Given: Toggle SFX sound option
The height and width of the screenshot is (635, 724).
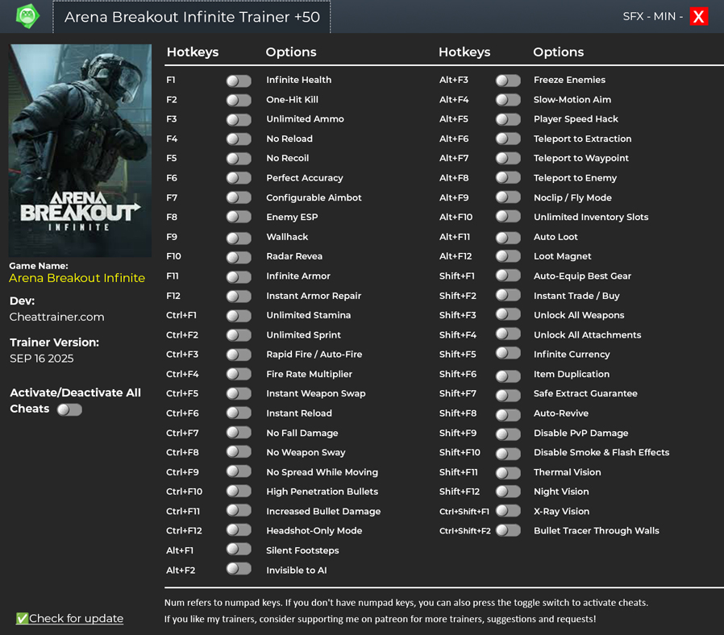Looking at the screenshot, I should click(633, 17).
